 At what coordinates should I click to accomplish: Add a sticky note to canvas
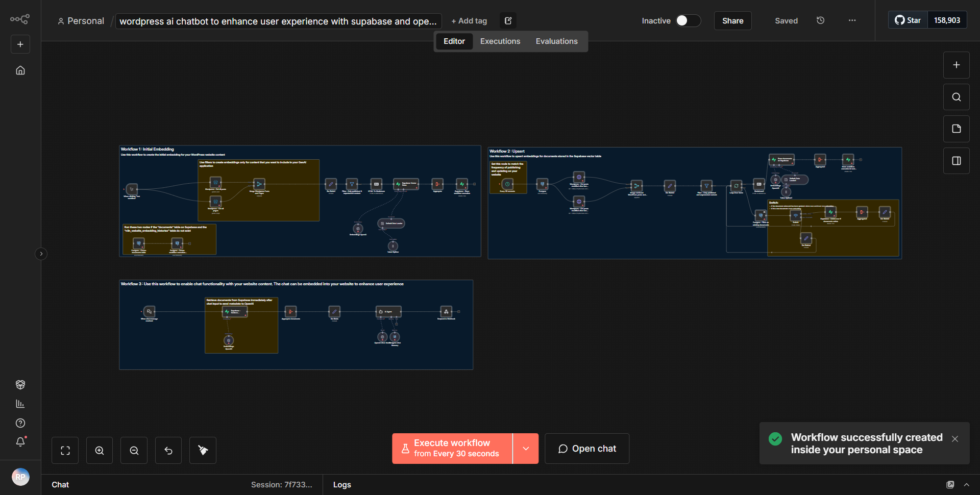tap(956, 129)
